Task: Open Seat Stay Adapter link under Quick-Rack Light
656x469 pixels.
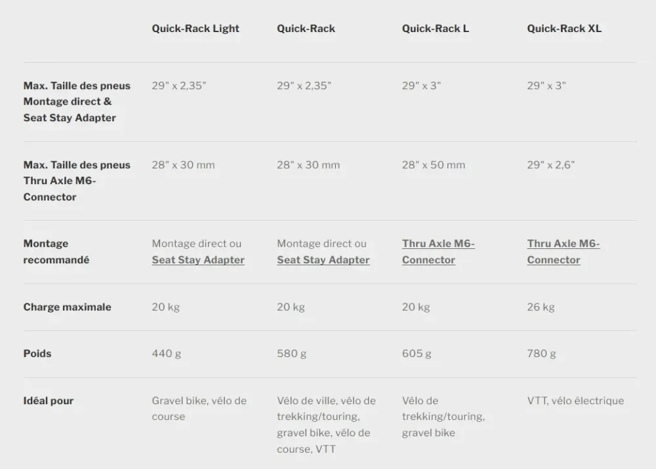Action: coord(198,260)
